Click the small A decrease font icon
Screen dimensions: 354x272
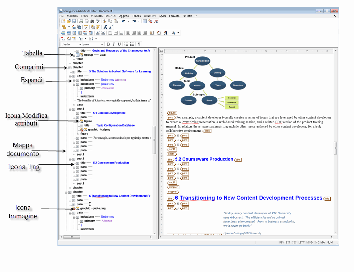point(111,27)
